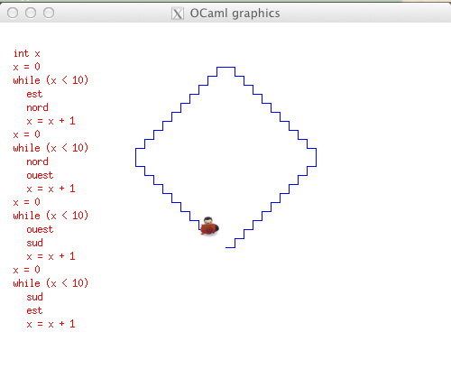Click the last "x = x + 1" line
Viewport: 451px width, 369px height.
click(x=51, y=324)
